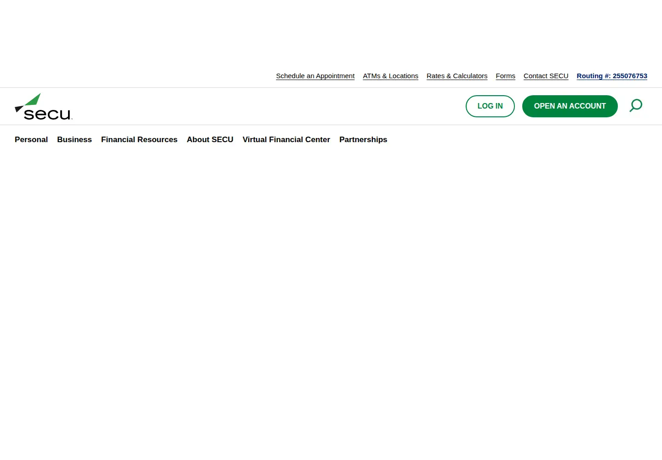Screen dimensions: 662x460
Task: Open Schedule an Appointment link
Action: 315,76
